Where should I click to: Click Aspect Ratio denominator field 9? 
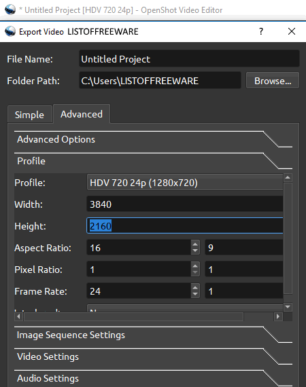[244, 248]
